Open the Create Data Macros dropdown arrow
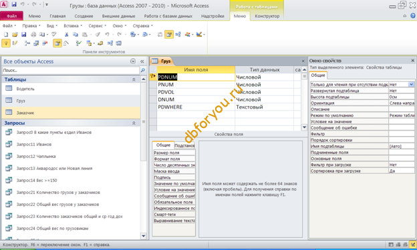 pyautogui.click(x=94, y=43)
